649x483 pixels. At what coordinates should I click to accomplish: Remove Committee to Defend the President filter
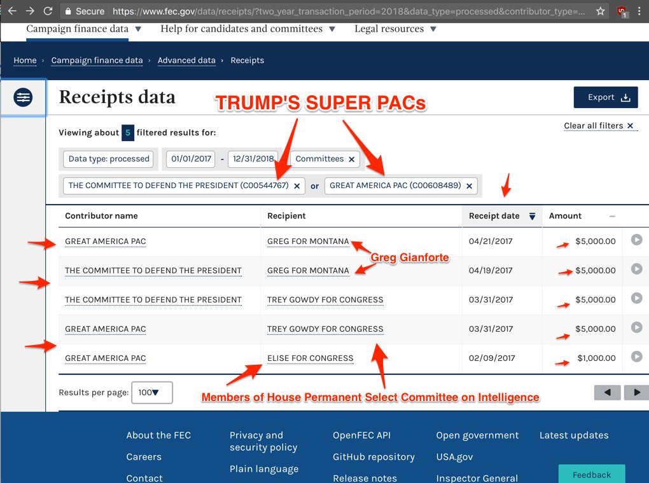(297, 186)
